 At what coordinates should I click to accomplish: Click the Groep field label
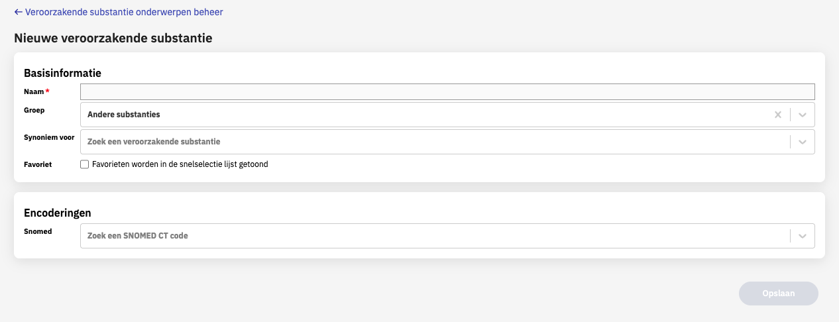coord(34,111)
